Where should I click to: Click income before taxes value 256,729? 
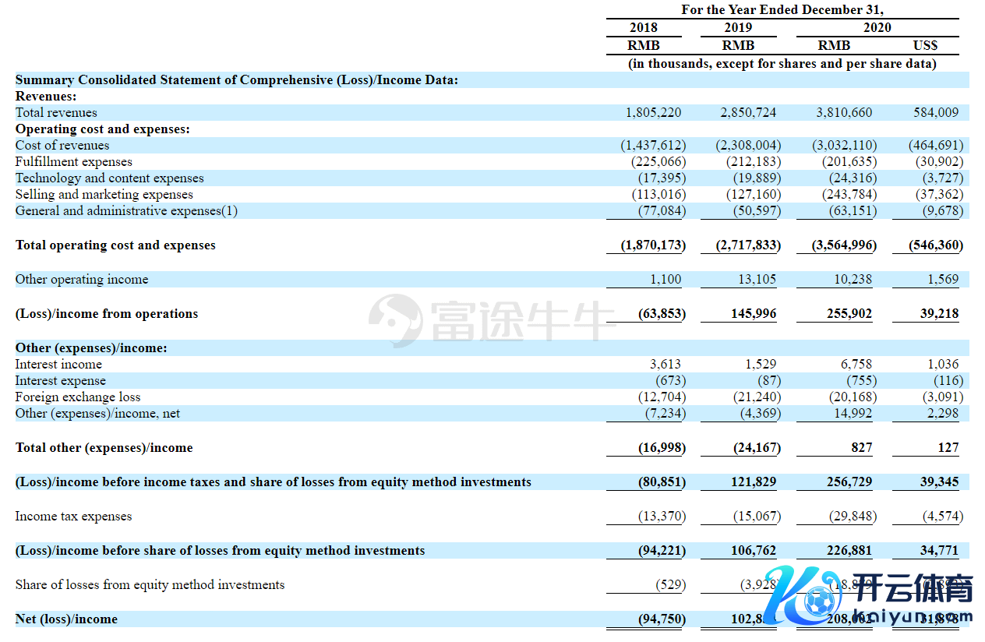pyautogui.click(x=850, y=481)
